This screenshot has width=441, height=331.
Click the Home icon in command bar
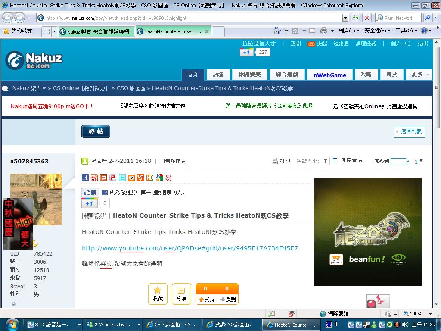coord(277,31)
